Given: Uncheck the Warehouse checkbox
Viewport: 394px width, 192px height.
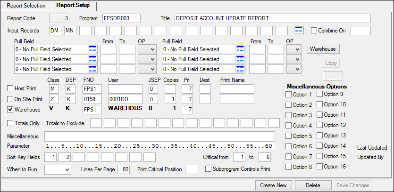Looking at the screenshot, I should pos(10,110).
